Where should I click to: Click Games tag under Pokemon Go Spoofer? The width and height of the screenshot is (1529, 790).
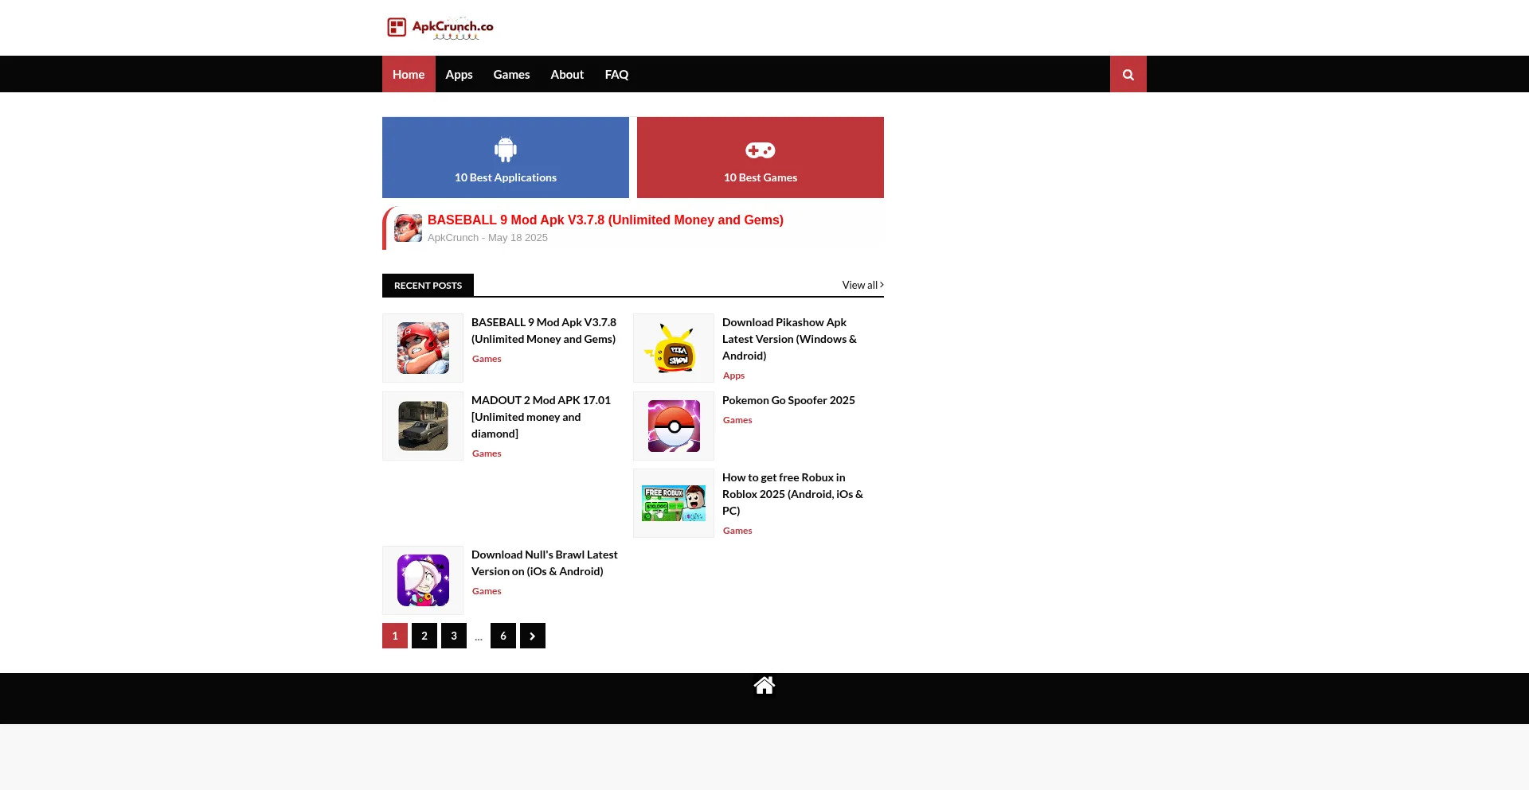point(737,420)
